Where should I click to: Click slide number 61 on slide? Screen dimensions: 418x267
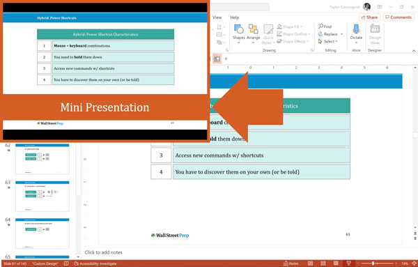[x=348, y=234]
